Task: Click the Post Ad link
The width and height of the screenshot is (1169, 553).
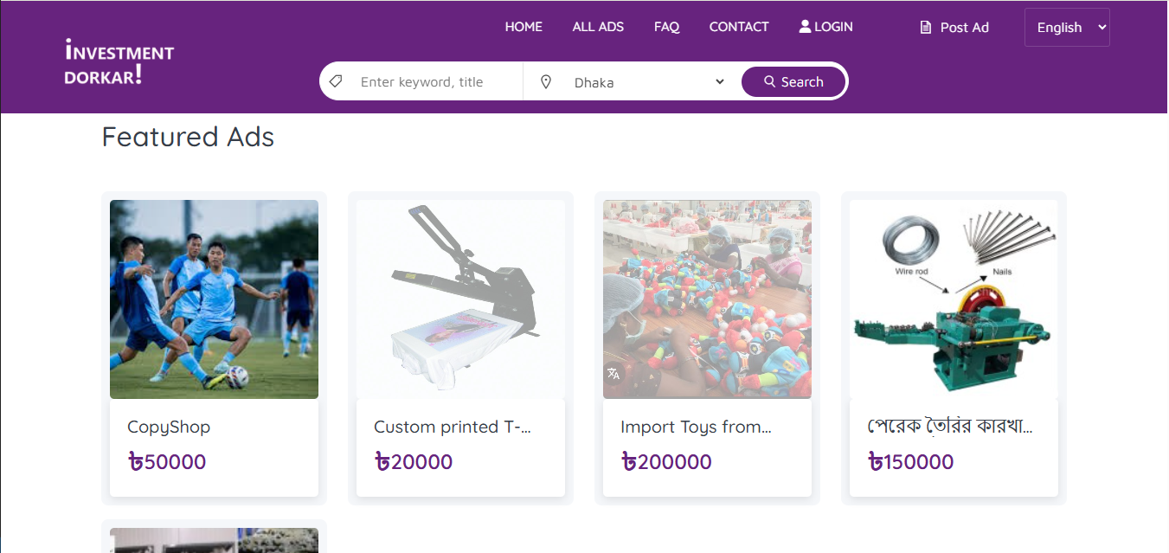Action: point(964,28)
